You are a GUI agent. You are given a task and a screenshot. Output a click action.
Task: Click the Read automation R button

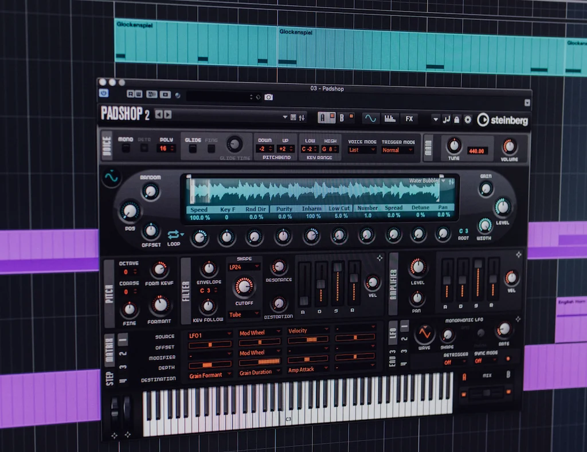(x=130, y=94)
